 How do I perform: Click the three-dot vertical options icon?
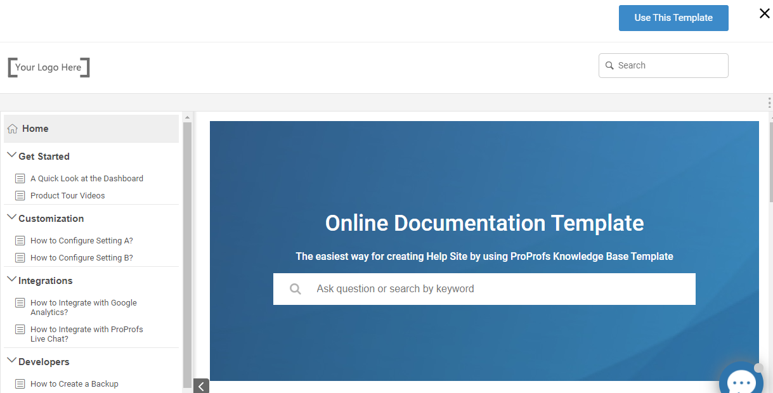(769, 103)
